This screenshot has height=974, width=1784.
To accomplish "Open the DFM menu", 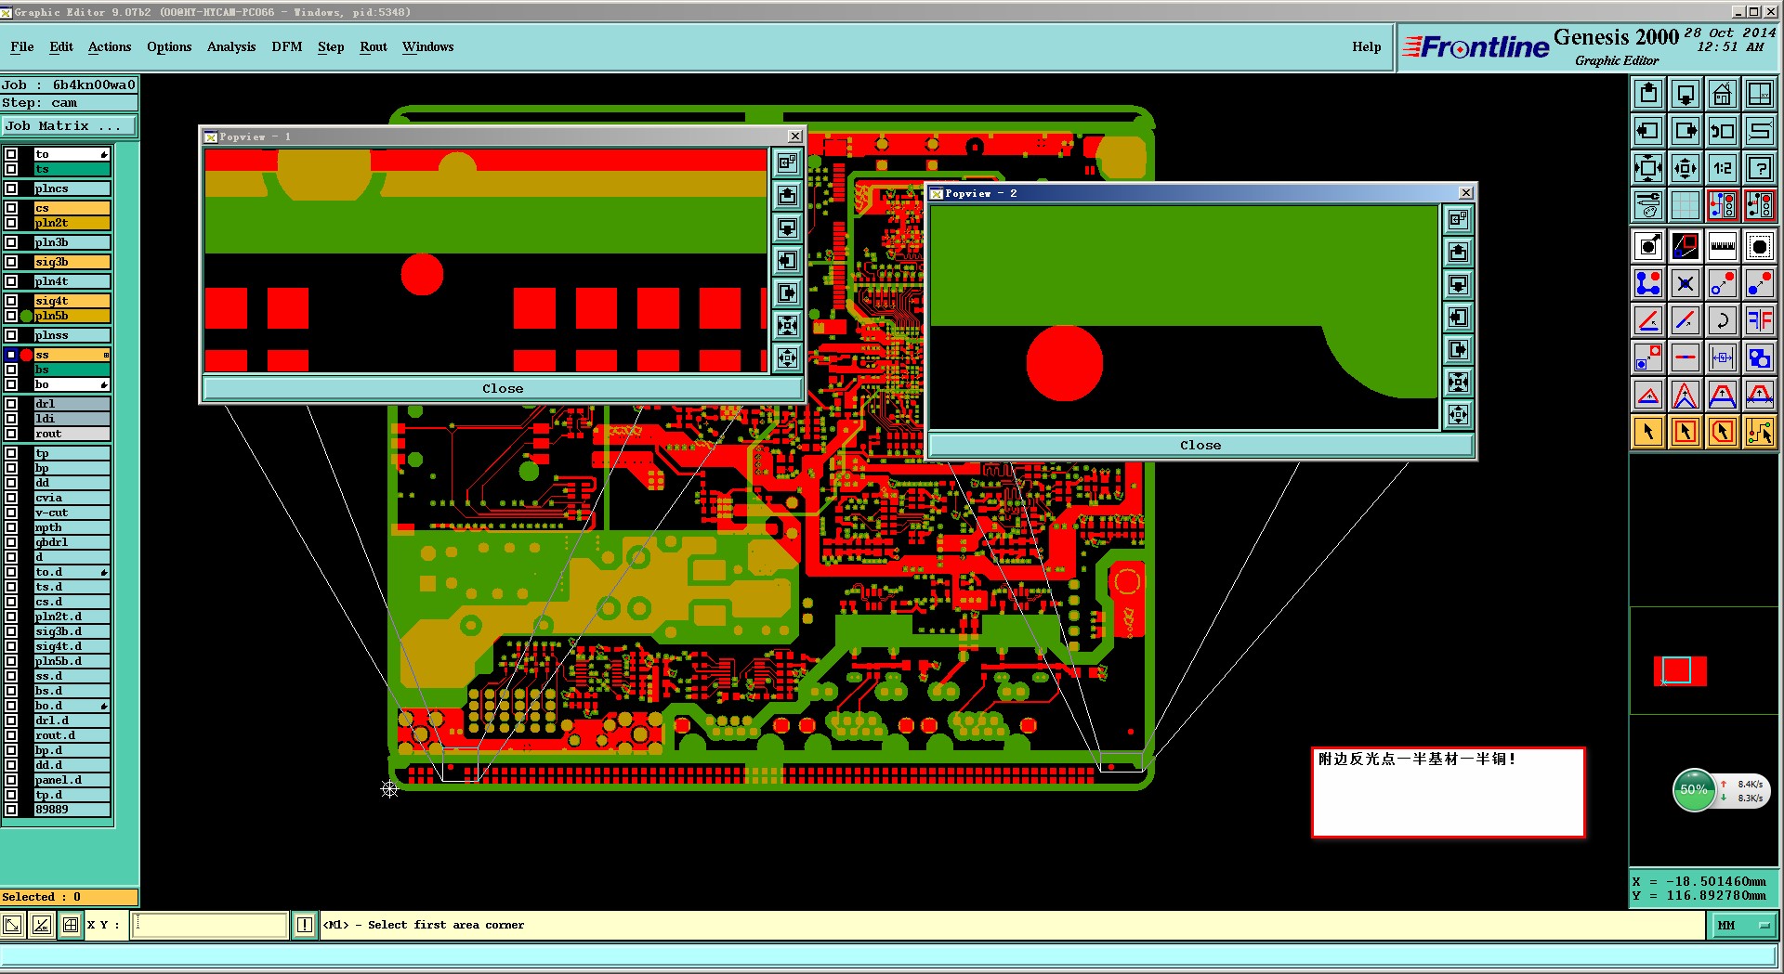I will tap(287, 46).
